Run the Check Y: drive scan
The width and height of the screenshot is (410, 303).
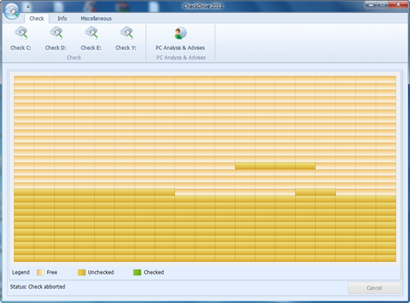click(126, 34)
